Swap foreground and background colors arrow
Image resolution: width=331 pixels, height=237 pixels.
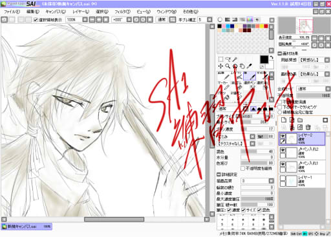(272, 57)
